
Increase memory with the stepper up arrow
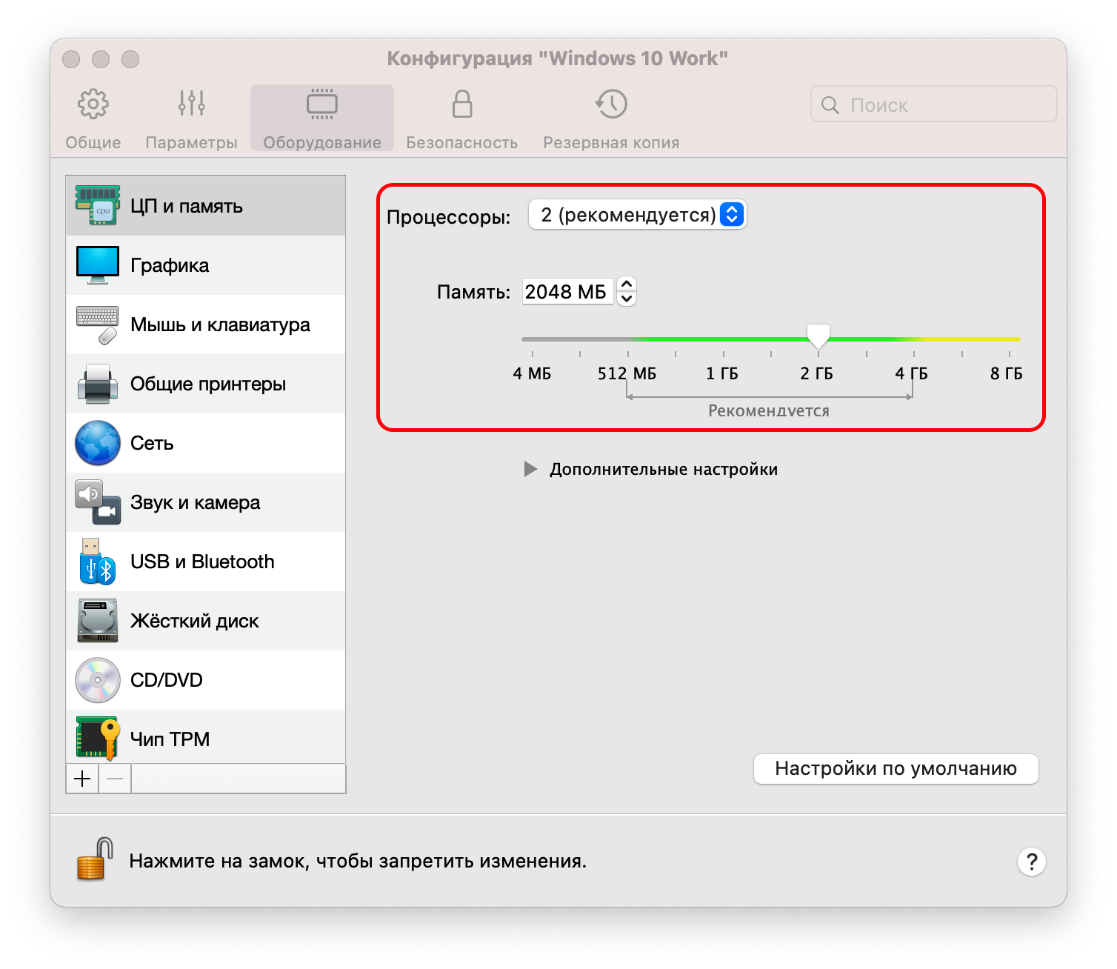(x=627, y=284)
